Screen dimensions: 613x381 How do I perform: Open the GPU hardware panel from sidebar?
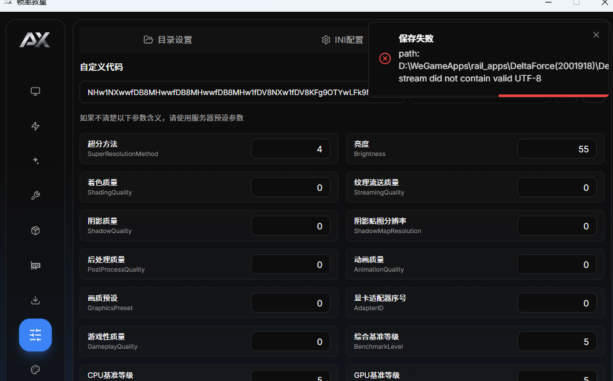[35, 265]
